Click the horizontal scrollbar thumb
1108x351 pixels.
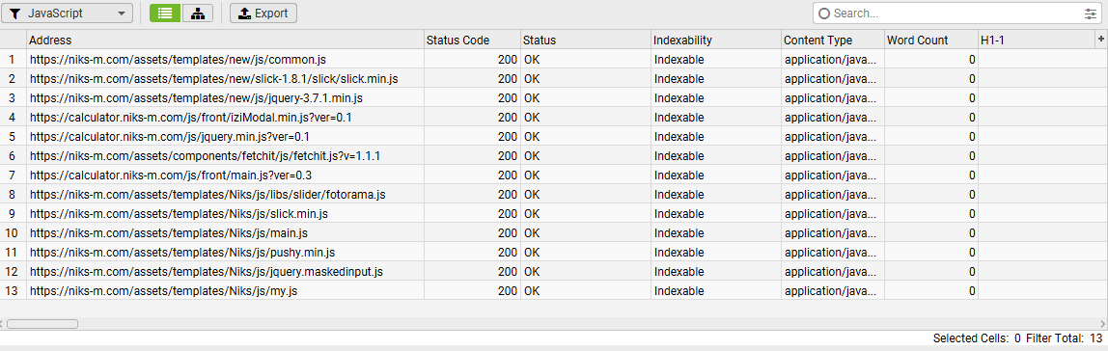tap(42, 323)
